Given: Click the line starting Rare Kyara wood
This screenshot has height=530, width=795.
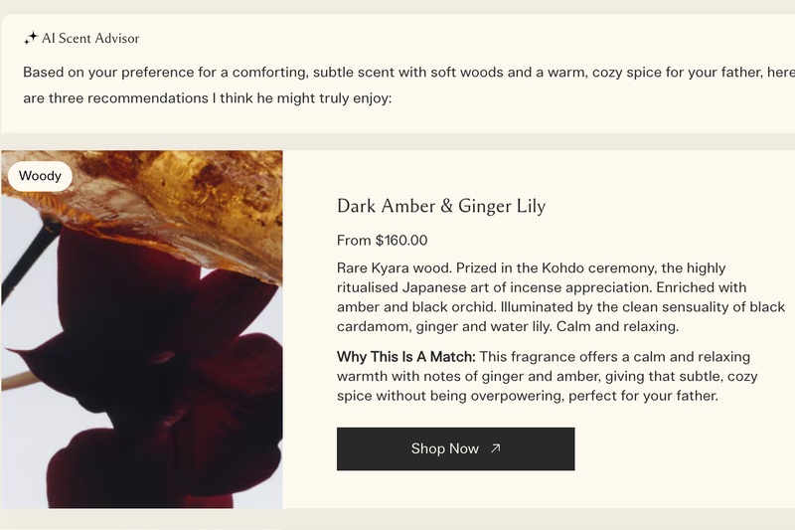Looking at the screenshot, I should (x=531, y=268).
